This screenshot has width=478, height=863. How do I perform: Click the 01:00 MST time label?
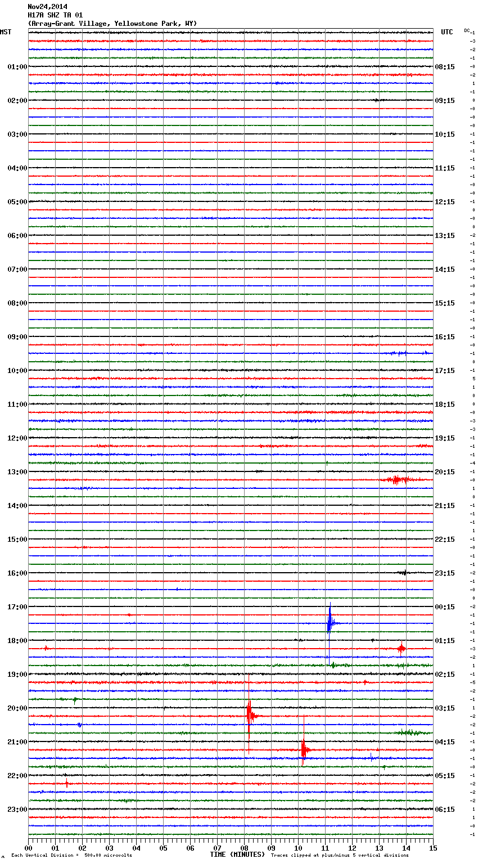coord(17,67)
